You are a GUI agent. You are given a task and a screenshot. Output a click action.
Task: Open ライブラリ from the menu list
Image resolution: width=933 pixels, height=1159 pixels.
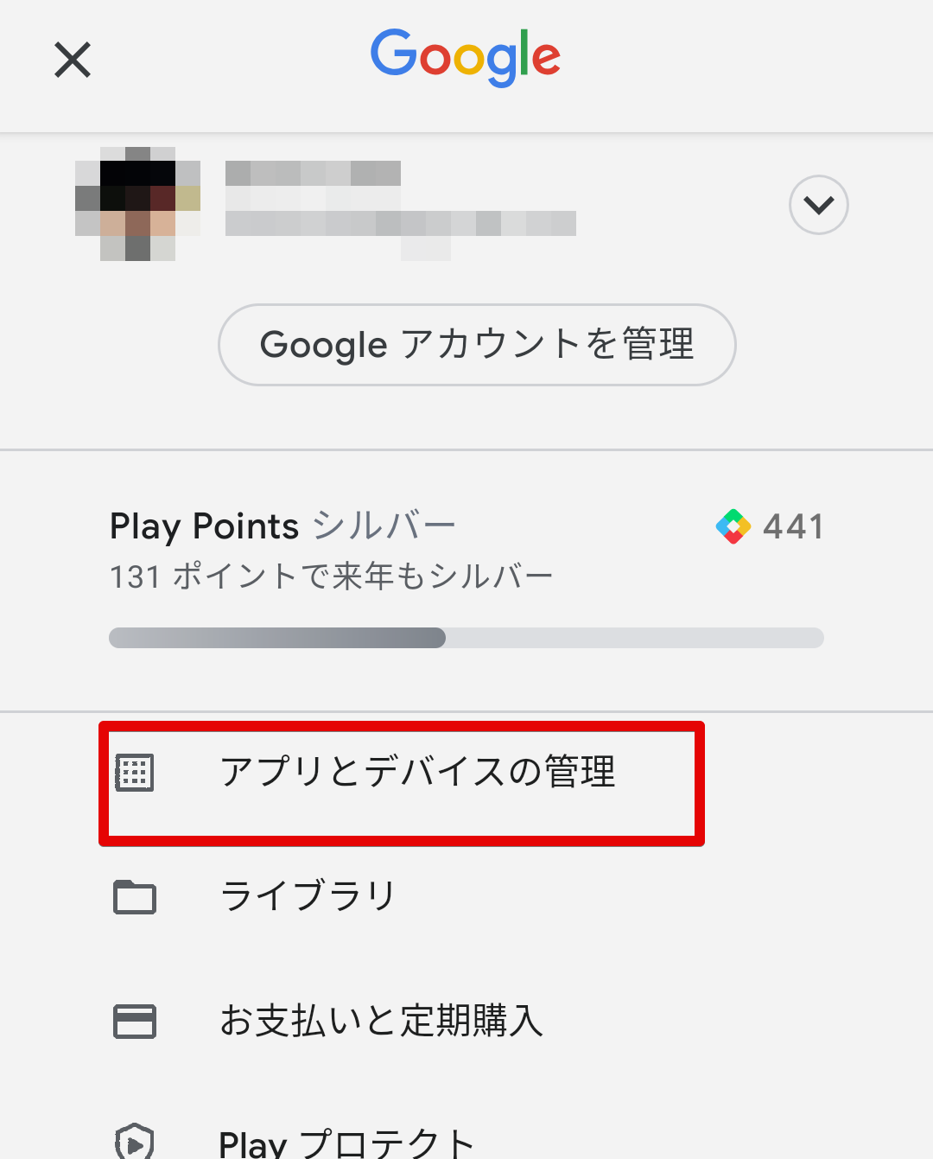pos(308,896)
